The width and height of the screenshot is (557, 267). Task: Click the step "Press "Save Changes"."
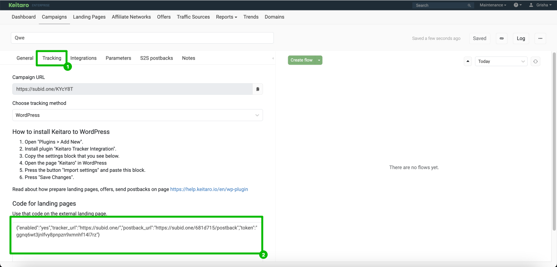pyautogui.click(x=50, y=177)
